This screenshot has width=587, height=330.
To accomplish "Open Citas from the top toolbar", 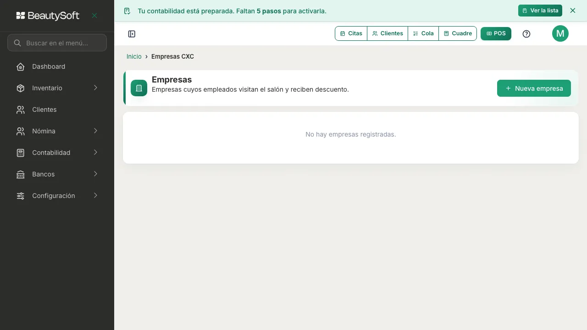I will [351, 33].
